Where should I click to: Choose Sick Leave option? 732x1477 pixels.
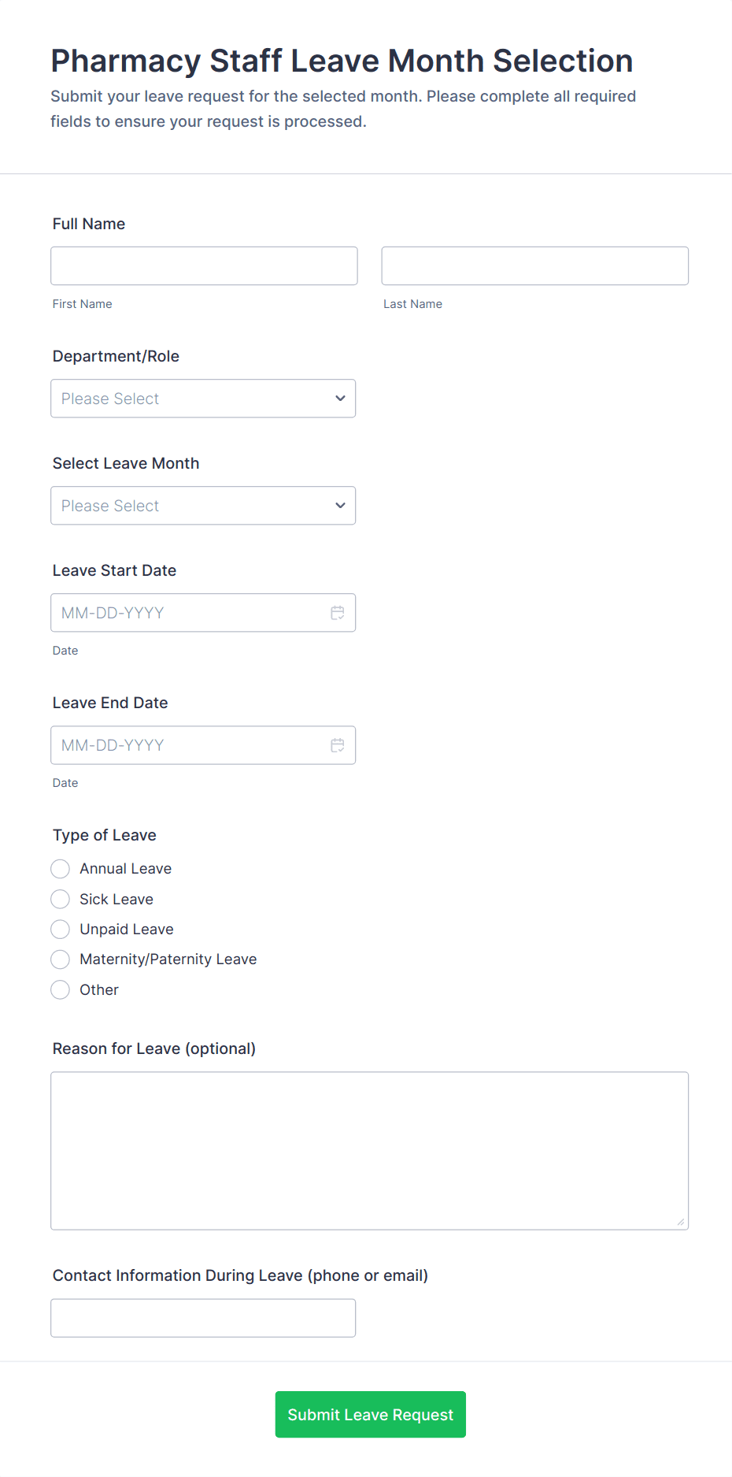click(x=61, y=900)
